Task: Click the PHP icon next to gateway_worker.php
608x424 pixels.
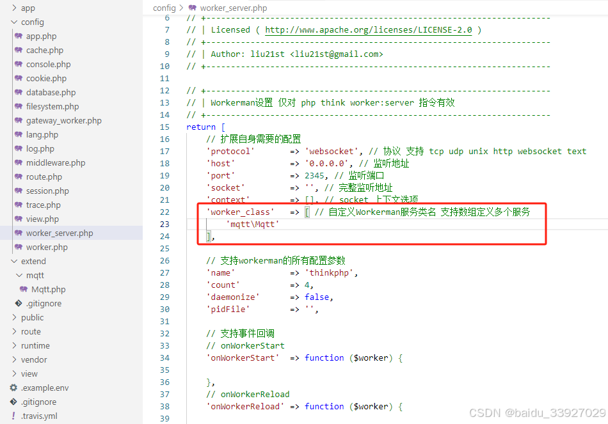Action: 18,120
